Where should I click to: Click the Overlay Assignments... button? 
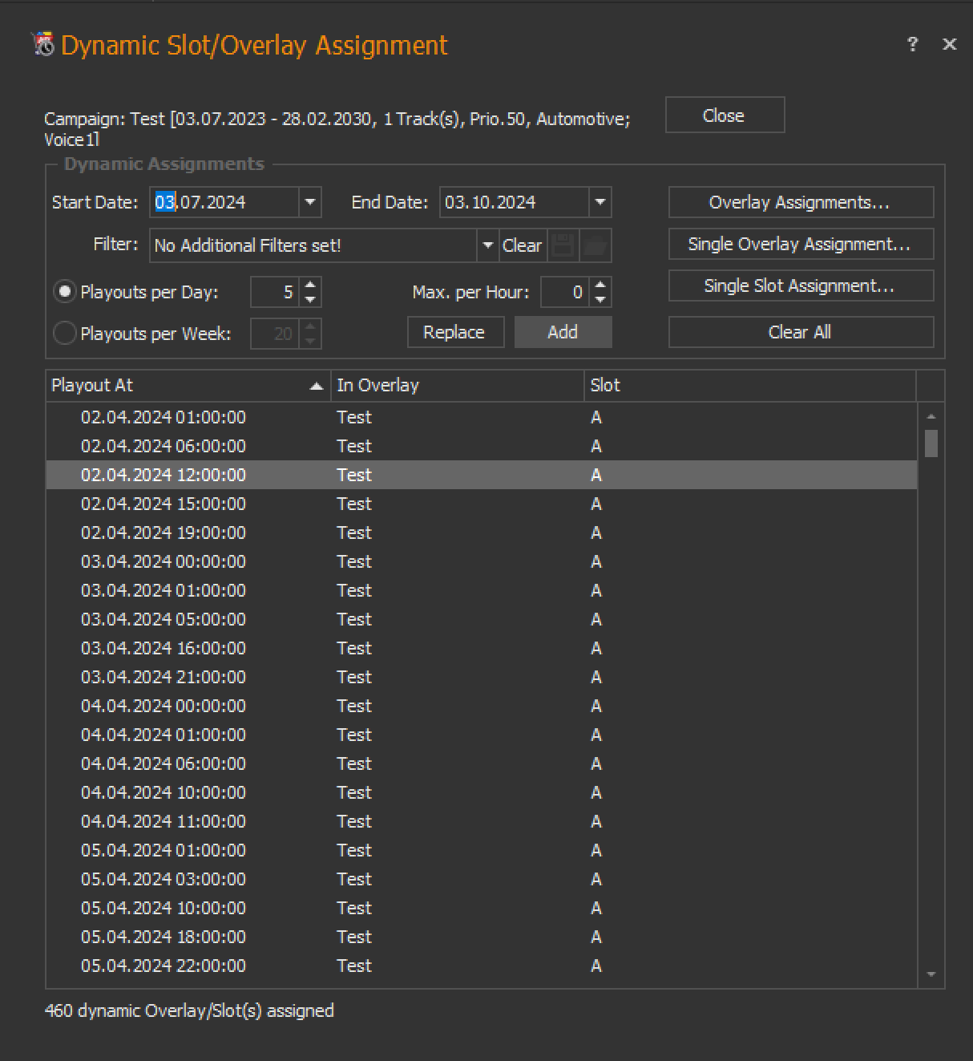click(800, 202)
